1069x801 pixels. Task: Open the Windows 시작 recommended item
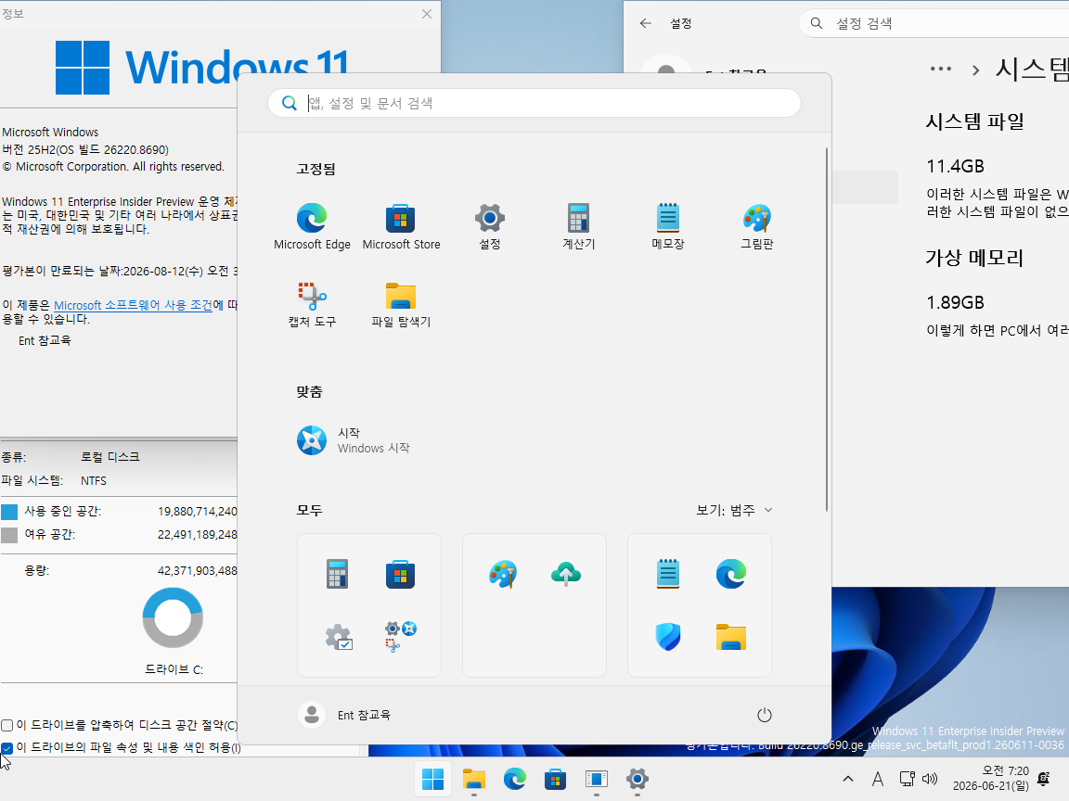pos(354,440)
